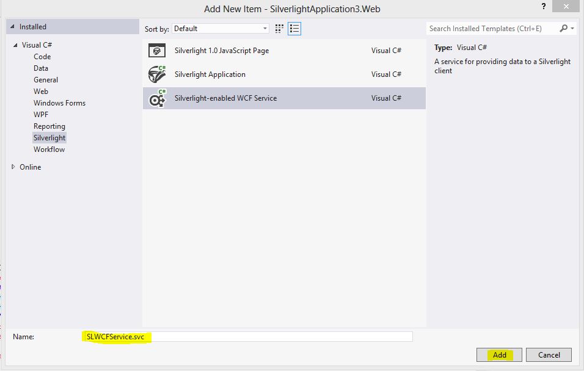Click Visual C# label of WCF Service row
The image size is (584, 371).
(x=386, y=98)
